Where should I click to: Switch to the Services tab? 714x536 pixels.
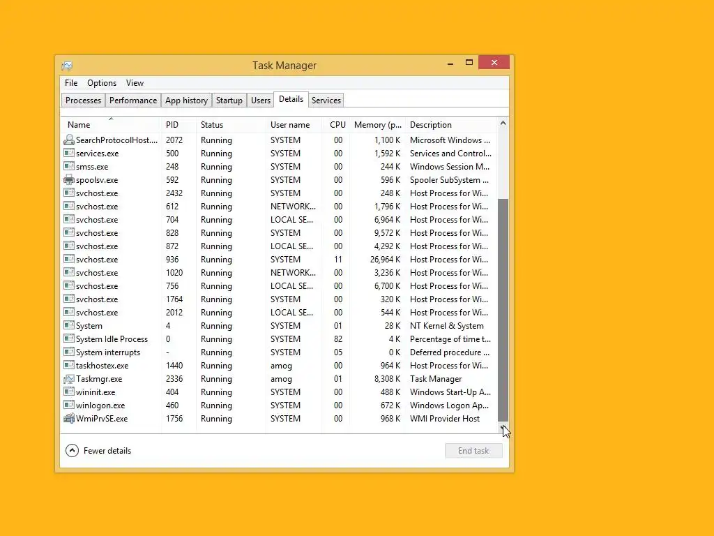coord(326,100)
